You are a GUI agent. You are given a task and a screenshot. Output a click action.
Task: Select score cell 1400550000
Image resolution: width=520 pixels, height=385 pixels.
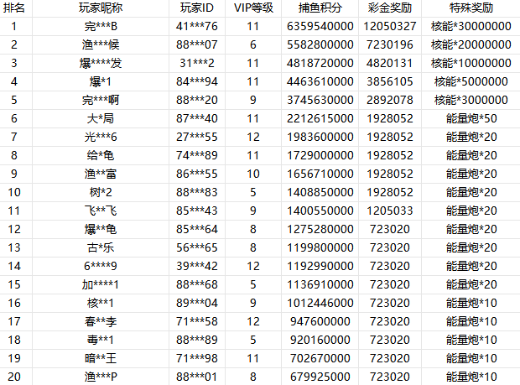tap(320, 211)
